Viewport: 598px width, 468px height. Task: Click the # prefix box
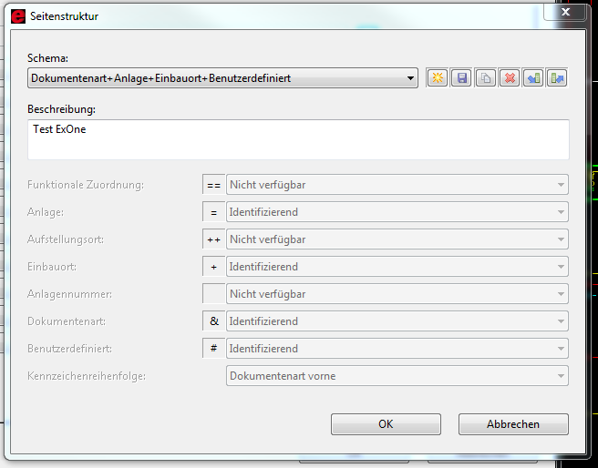point(213,349)
